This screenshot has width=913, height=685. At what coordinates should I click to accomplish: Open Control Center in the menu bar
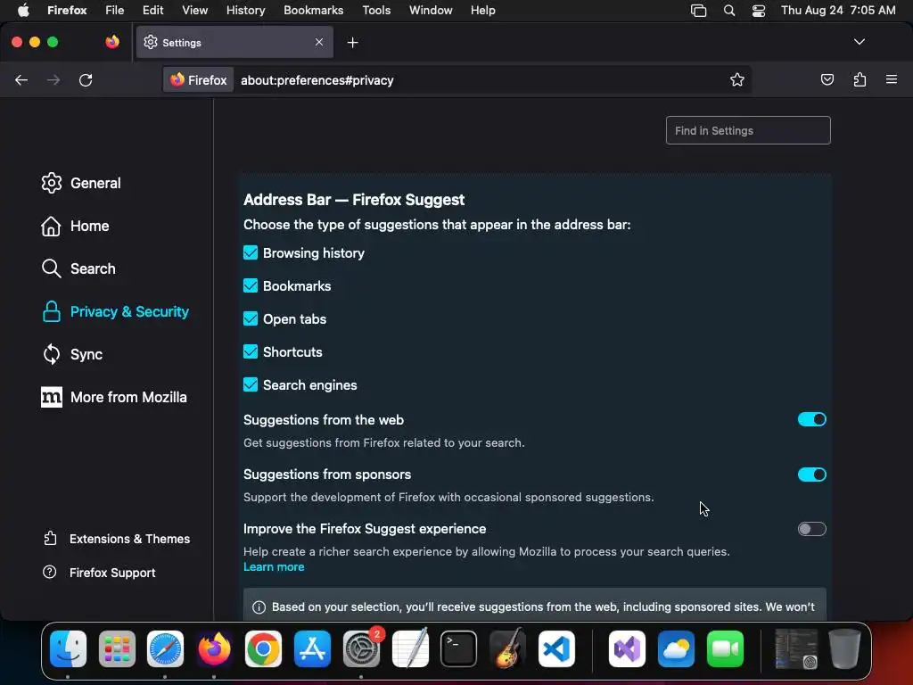[x=759, y=11]
